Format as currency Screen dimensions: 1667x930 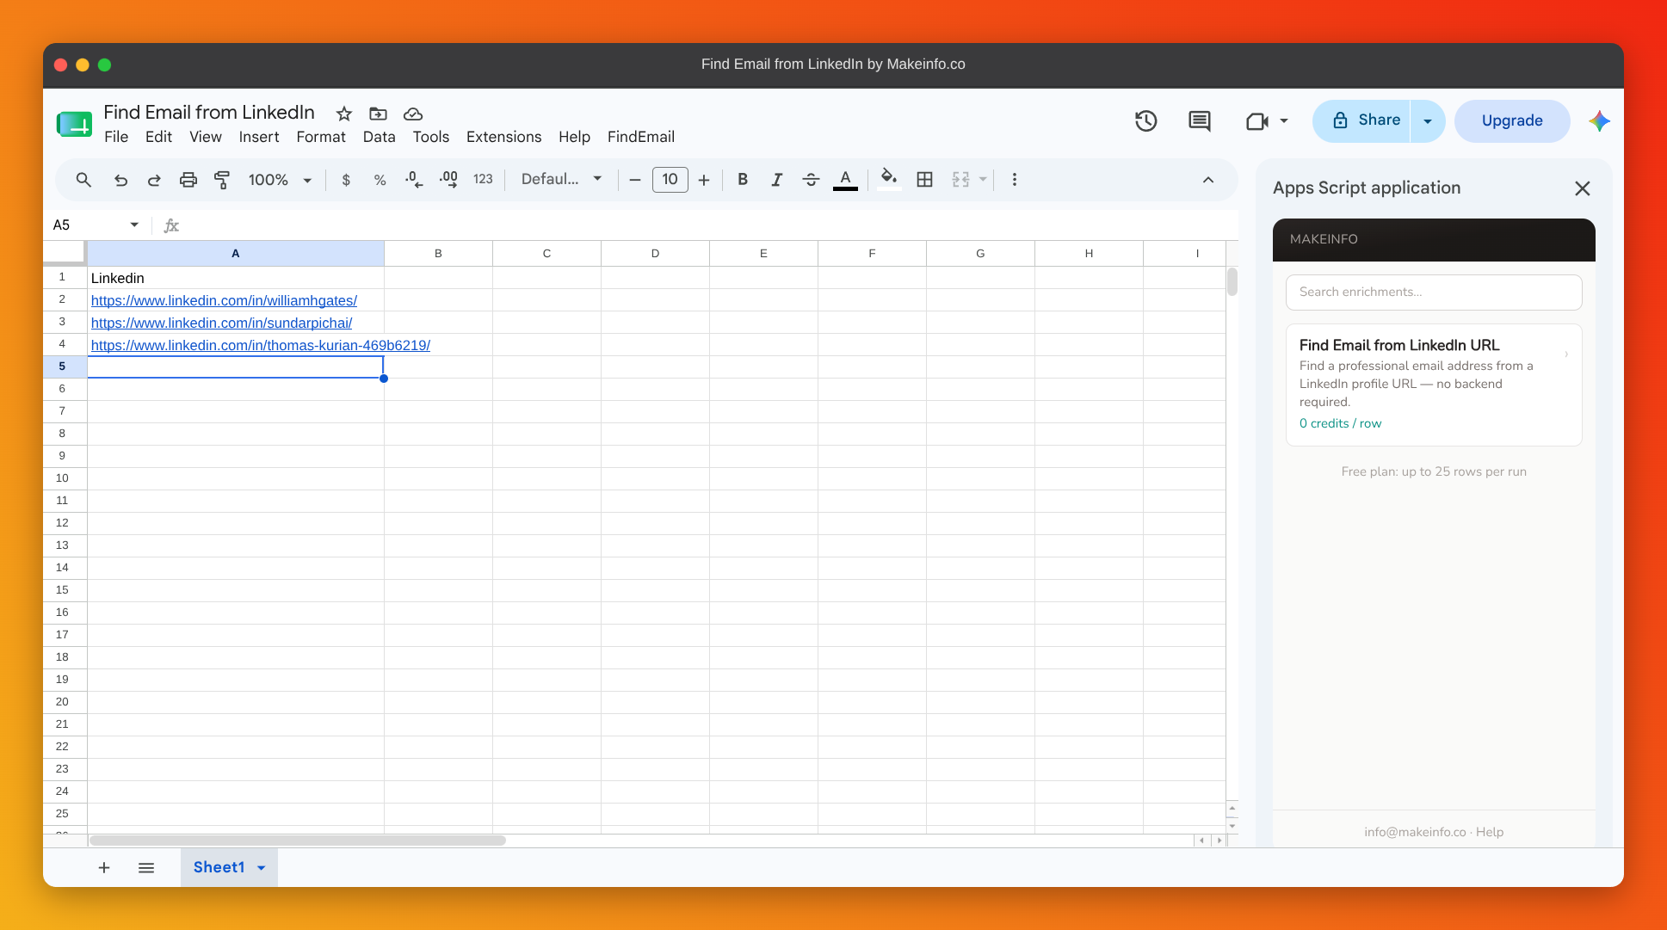[x=346, y=180]
